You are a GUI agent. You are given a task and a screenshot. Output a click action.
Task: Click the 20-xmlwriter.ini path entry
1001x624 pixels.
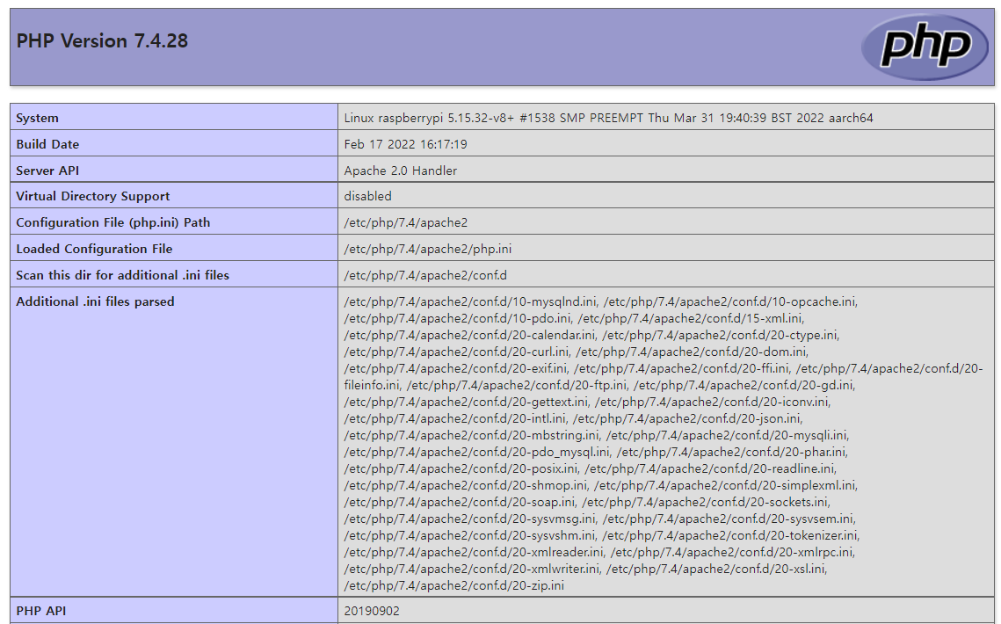click(x=473, y=570)
